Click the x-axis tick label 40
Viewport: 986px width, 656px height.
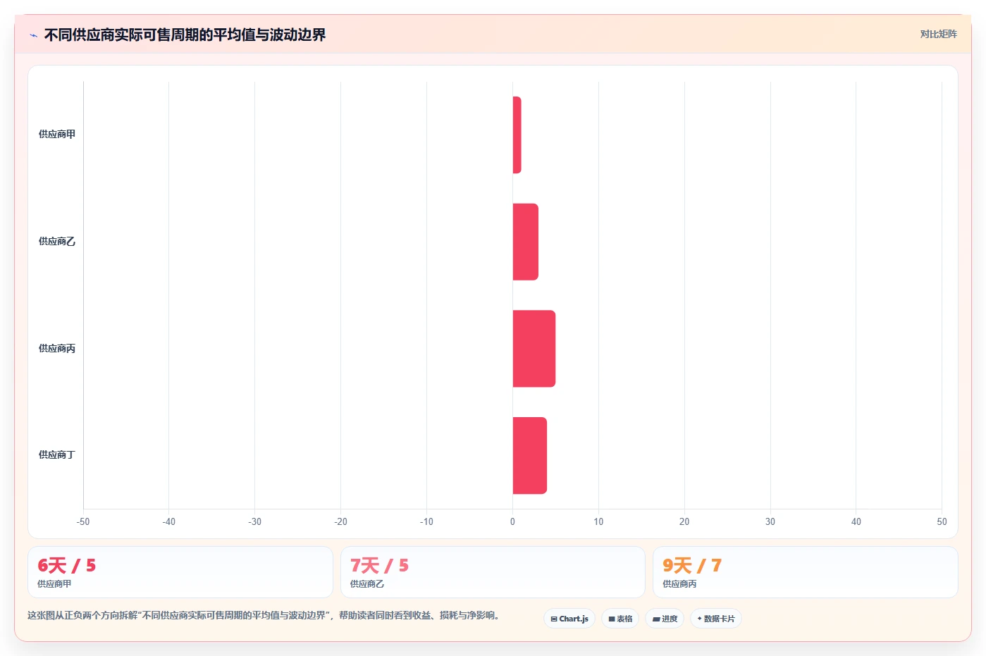pos(856,522)
